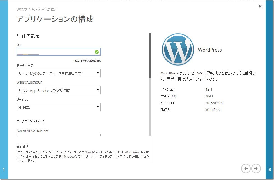Screen dimensions: 274x180
Task: Click the dropdown arrow on the database selector
Action: pos(98,73)
